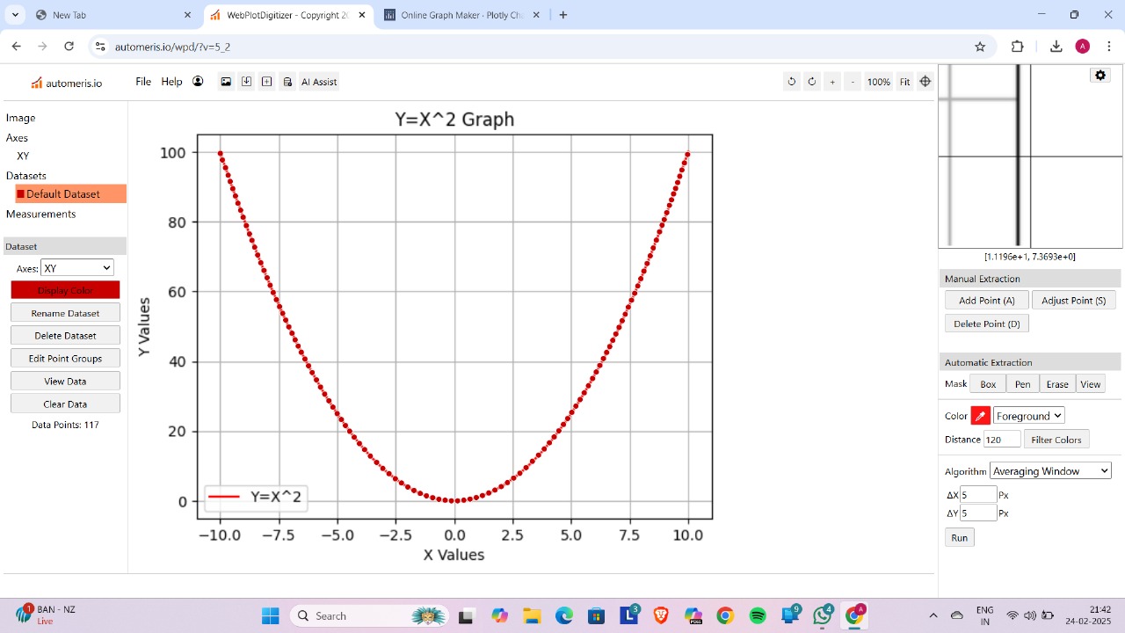Image resolution: width=1125 pixels, height=633 pixels.
Task: Open the Load Image icon
Action: point(227,82)
